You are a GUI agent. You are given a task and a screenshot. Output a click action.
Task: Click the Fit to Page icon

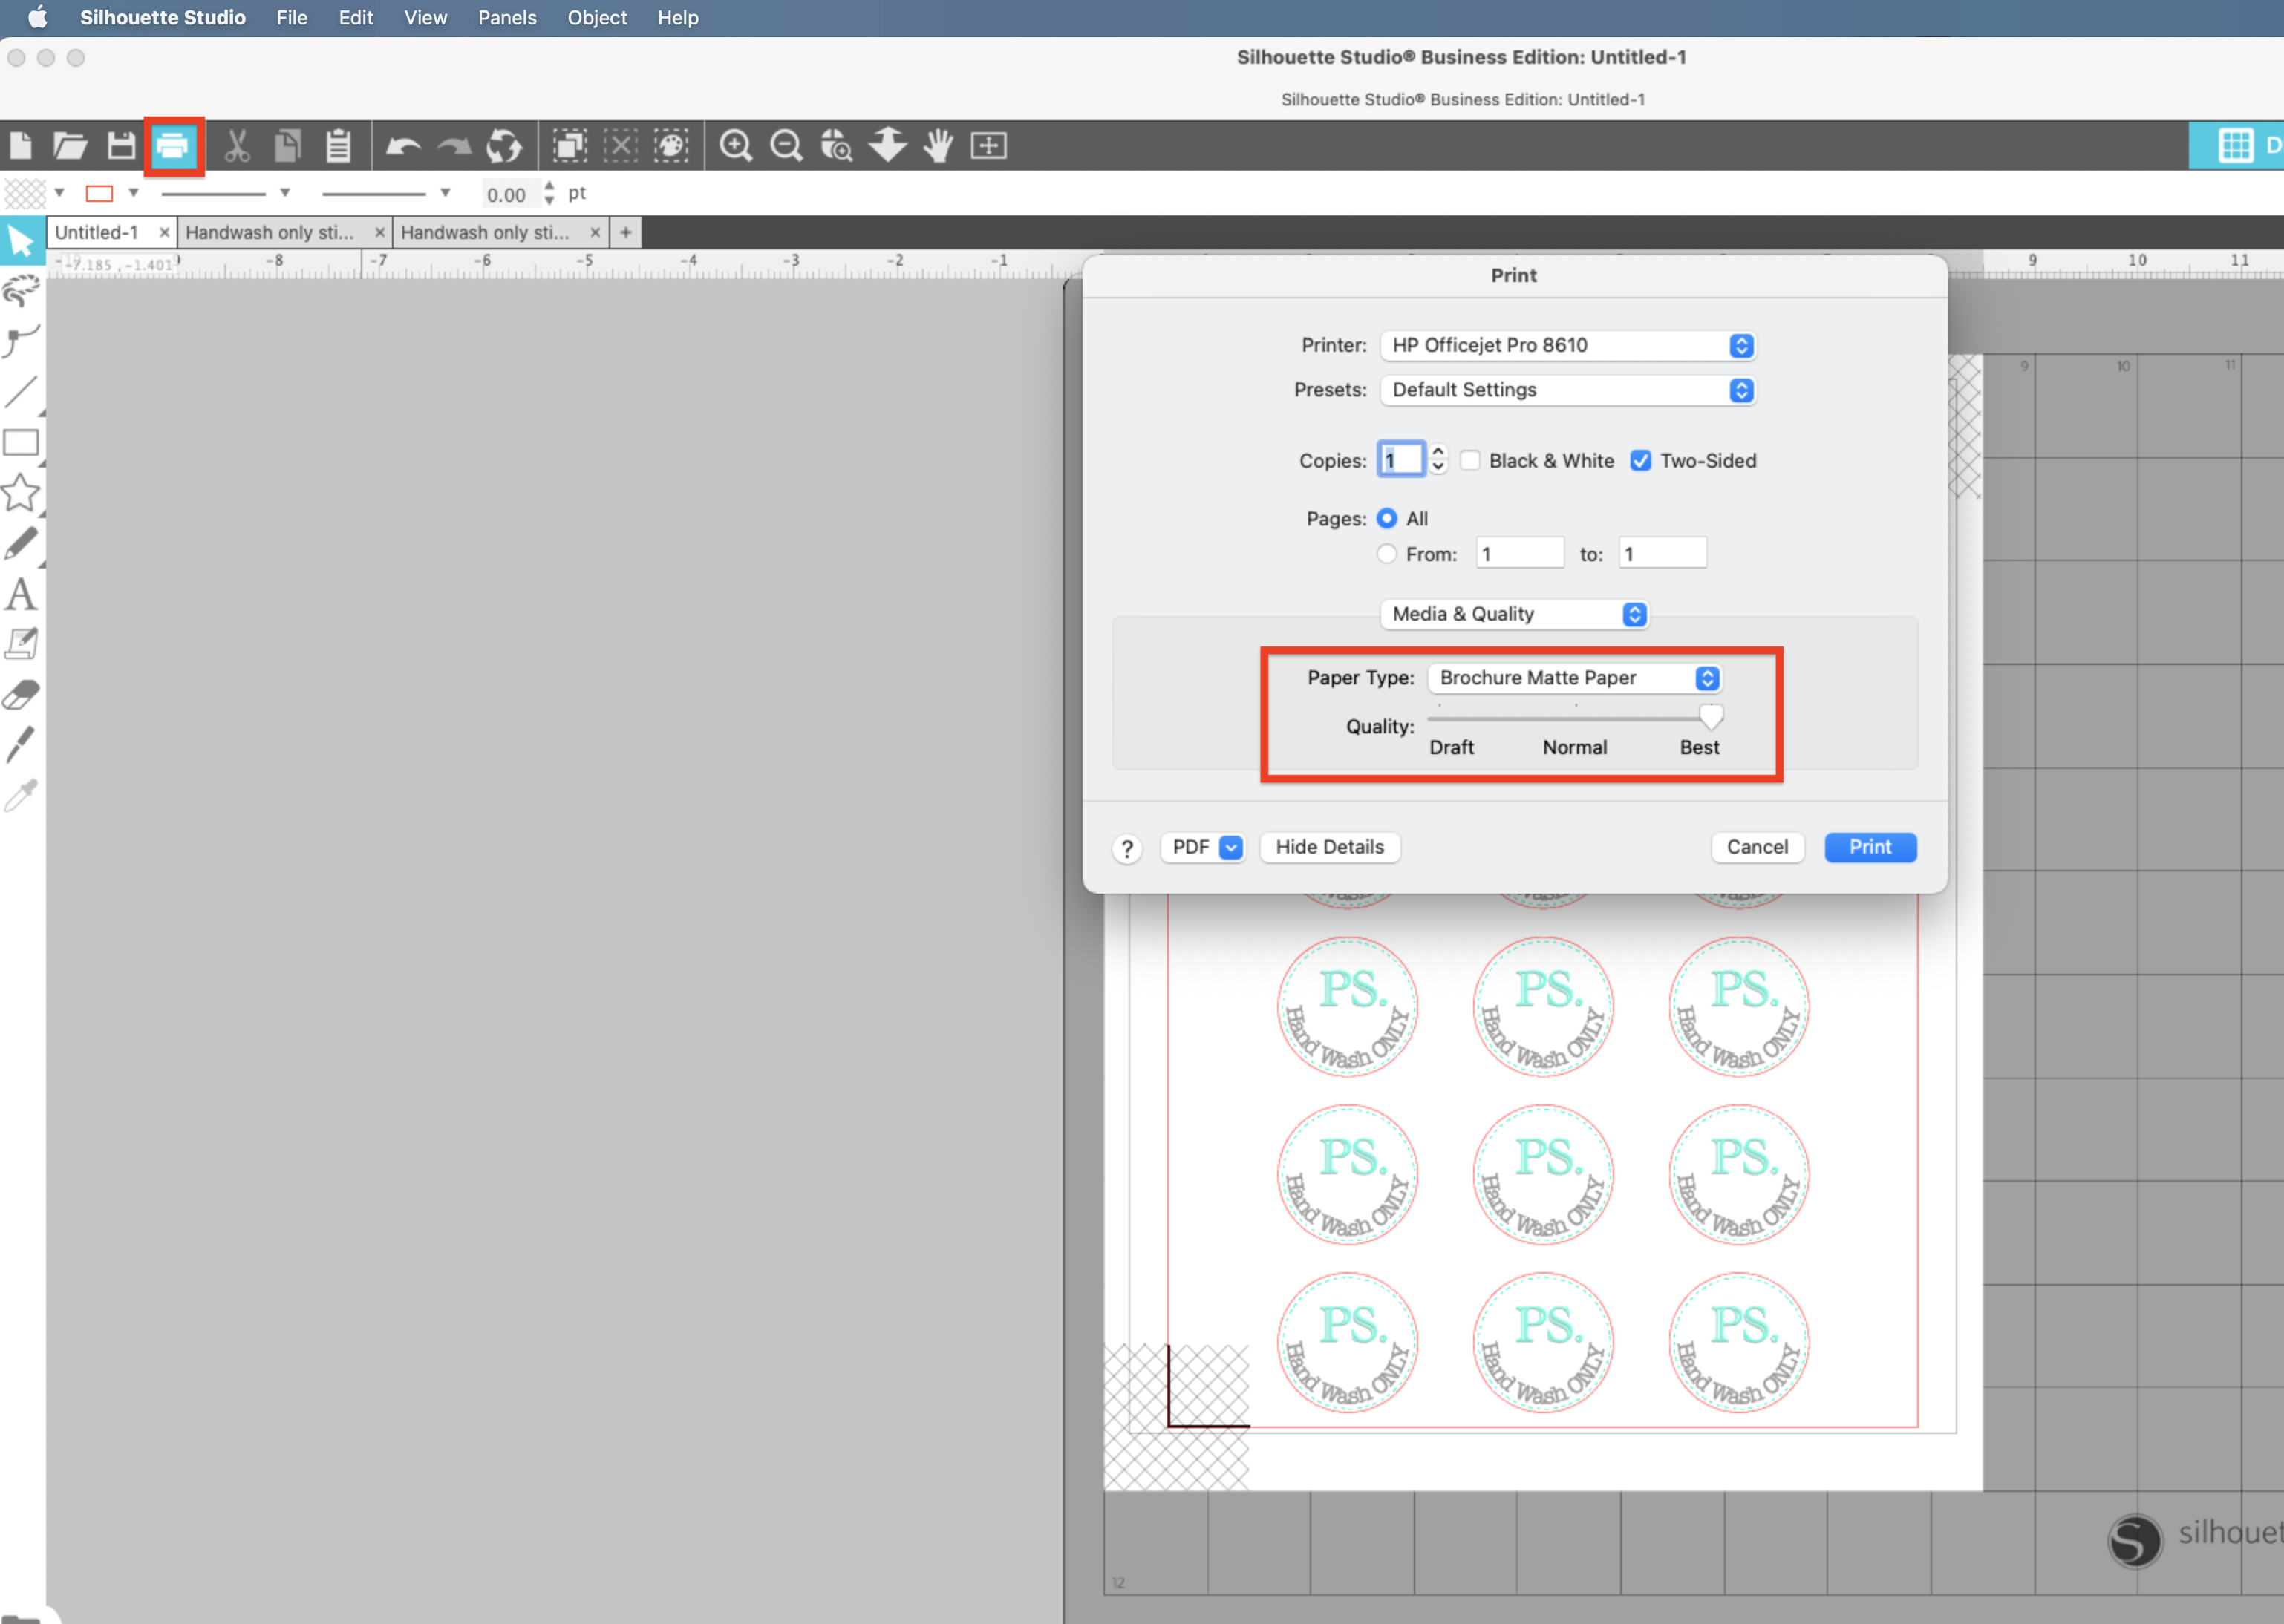(988, 146)
